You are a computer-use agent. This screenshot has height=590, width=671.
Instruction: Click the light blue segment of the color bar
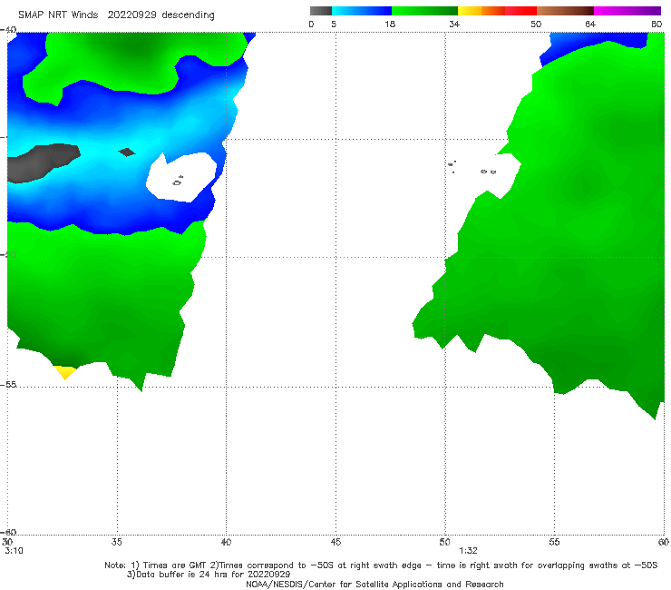pyautogui.click(x=362, y=11)
